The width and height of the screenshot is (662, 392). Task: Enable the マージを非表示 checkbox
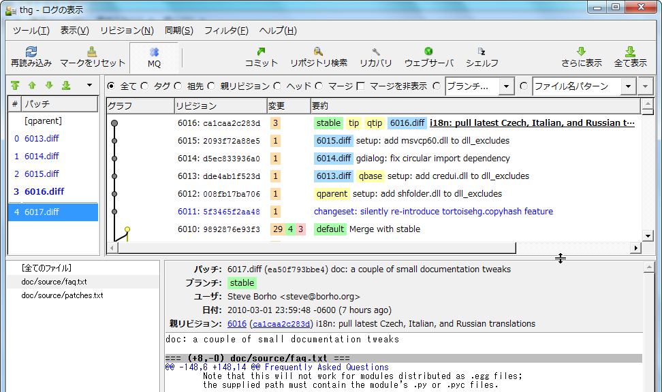coord(361,86)
